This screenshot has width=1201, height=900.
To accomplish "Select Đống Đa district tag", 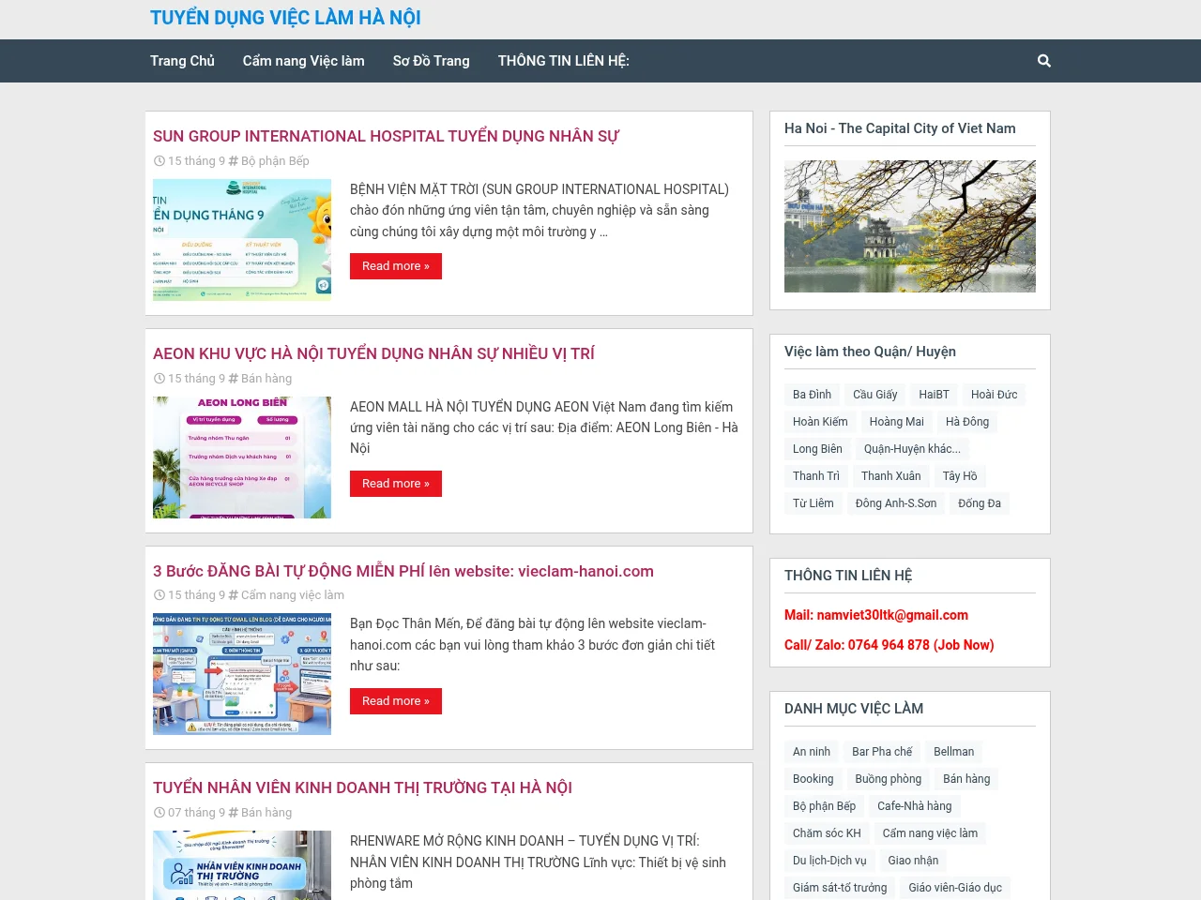I will (x=980, y=503).
